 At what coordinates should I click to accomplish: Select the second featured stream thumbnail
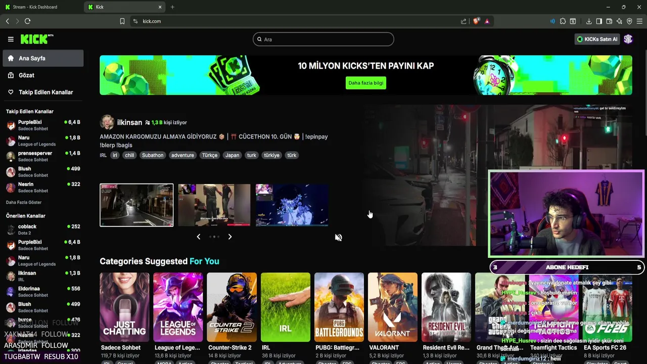point(214,205)
